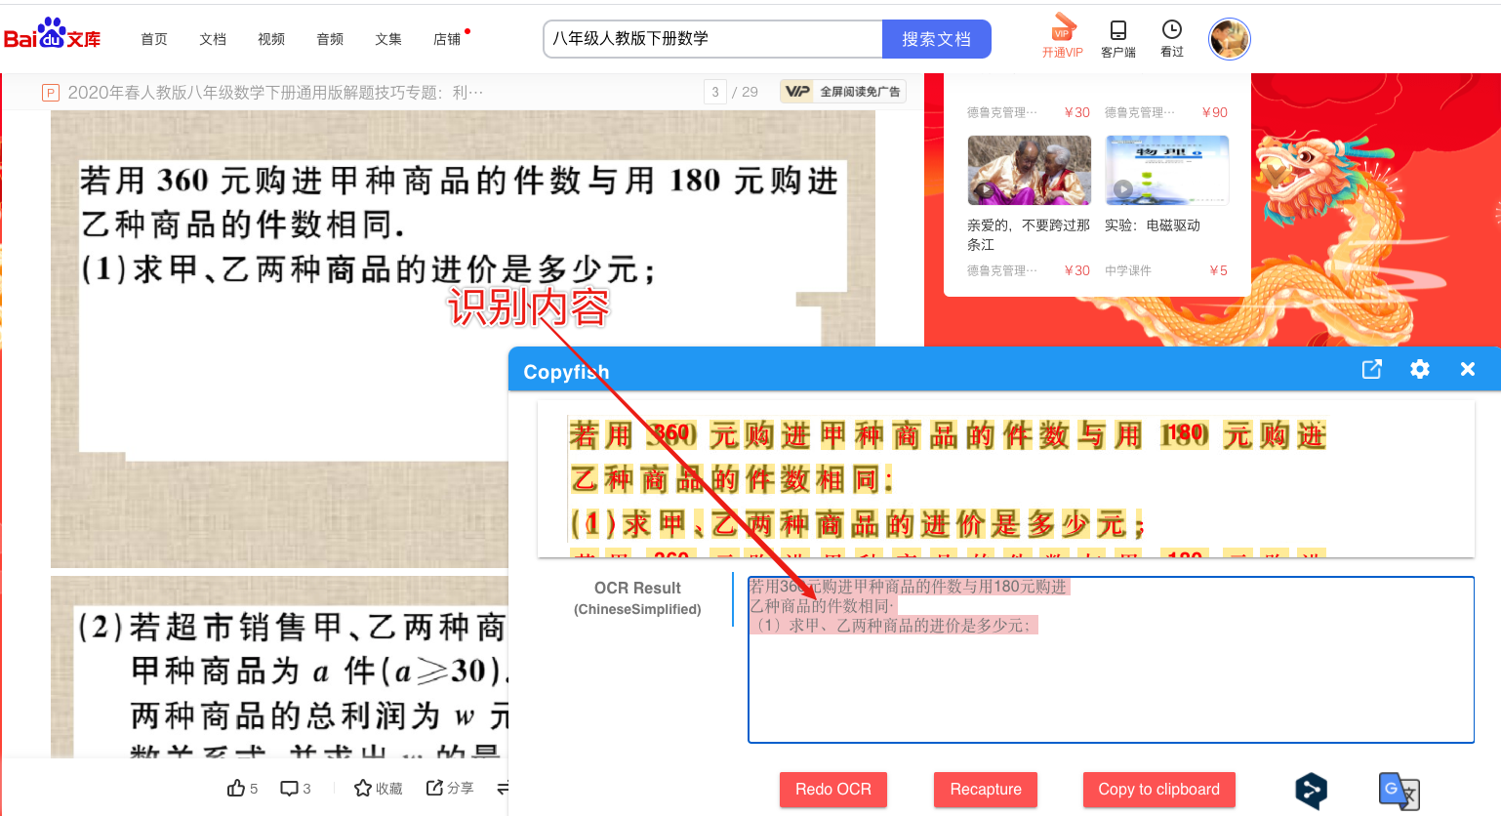Open the 文集 navigation tab
This screenshot has height=816, width=1501.
pos(388,39)
